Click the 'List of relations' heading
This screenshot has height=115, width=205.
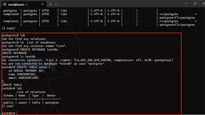[31, 92]
